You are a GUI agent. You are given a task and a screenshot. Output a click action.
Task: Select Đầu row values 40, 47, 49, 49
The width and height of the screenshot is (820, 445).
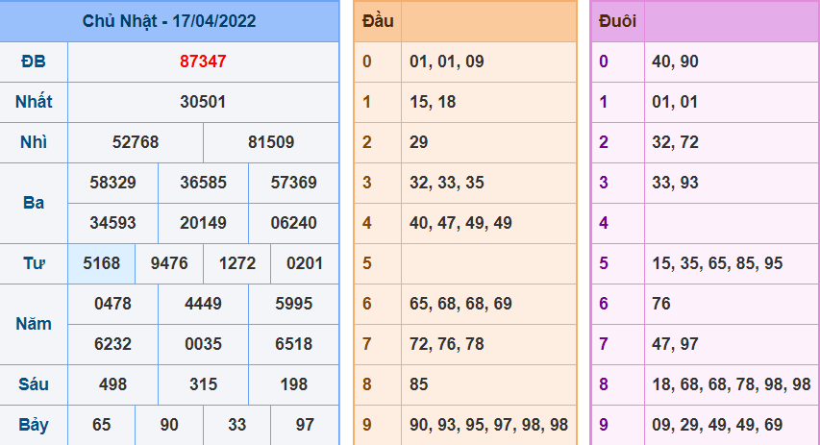pos(460,223)
